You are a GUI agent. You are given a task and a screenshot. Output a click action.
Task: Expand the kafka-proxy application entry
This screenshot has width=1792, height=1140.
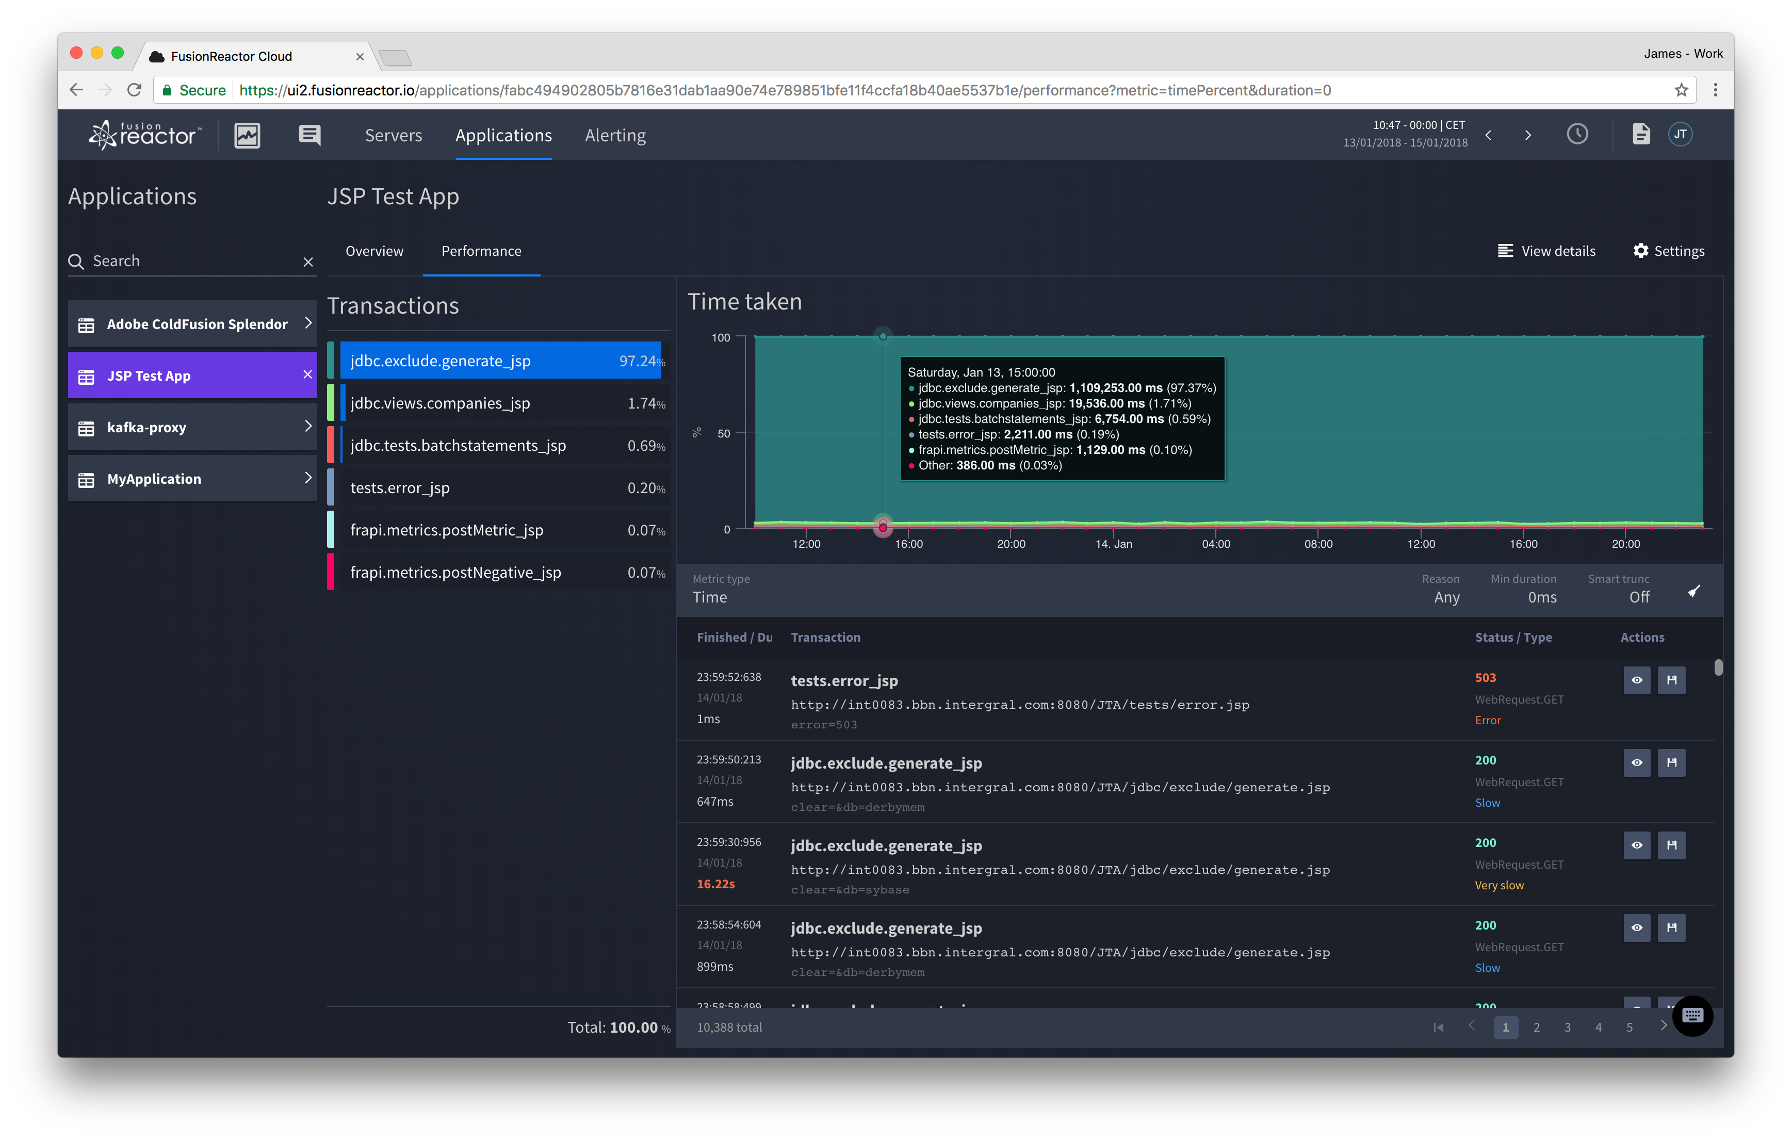coord(308,427)
